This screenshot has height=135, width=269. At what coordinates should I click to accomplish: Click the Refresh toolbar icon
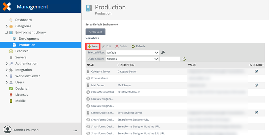pyautogui.click(x=133, y=46)
